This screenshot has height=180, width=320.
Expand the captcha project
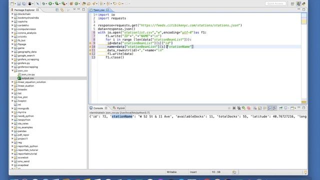[12, 21]
